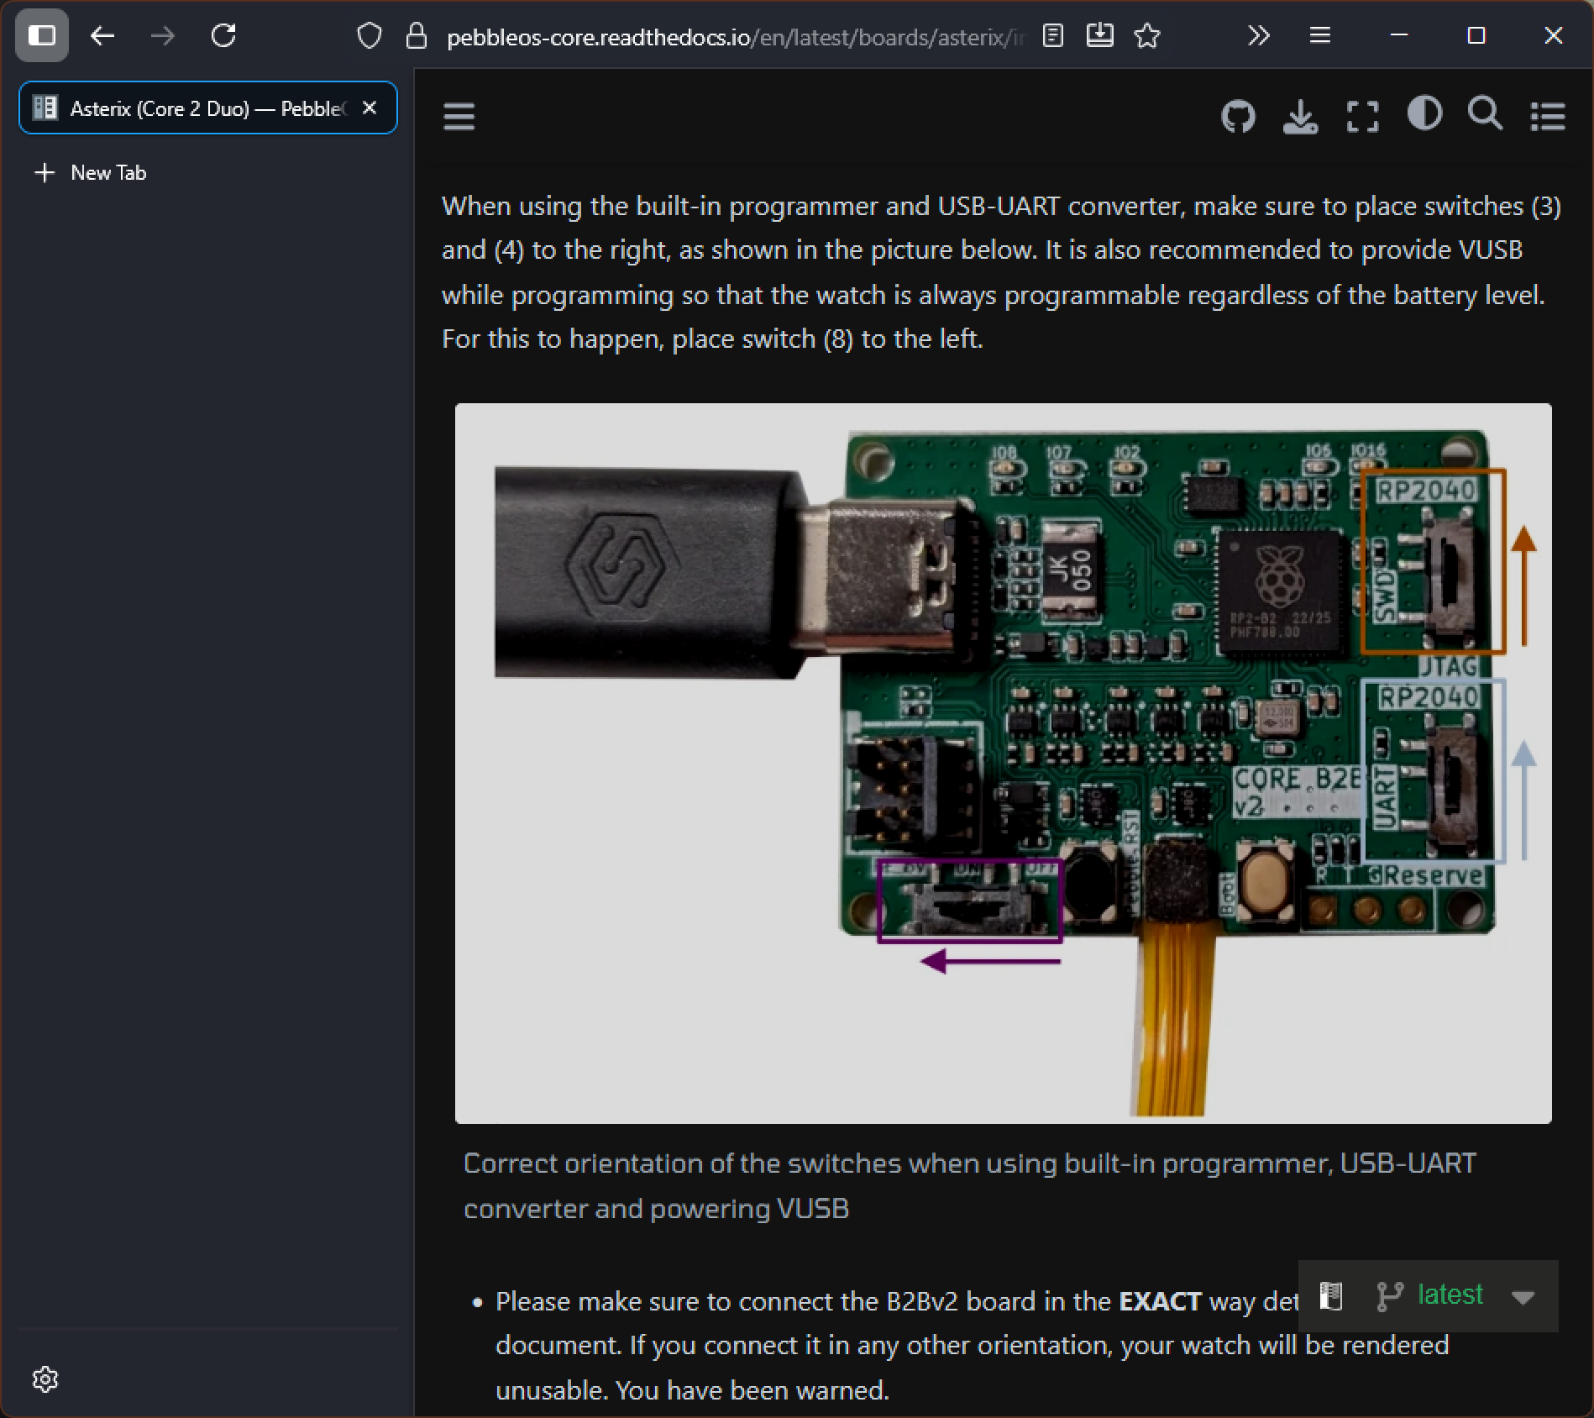Maximize the browser window

tap(1476, 35)
